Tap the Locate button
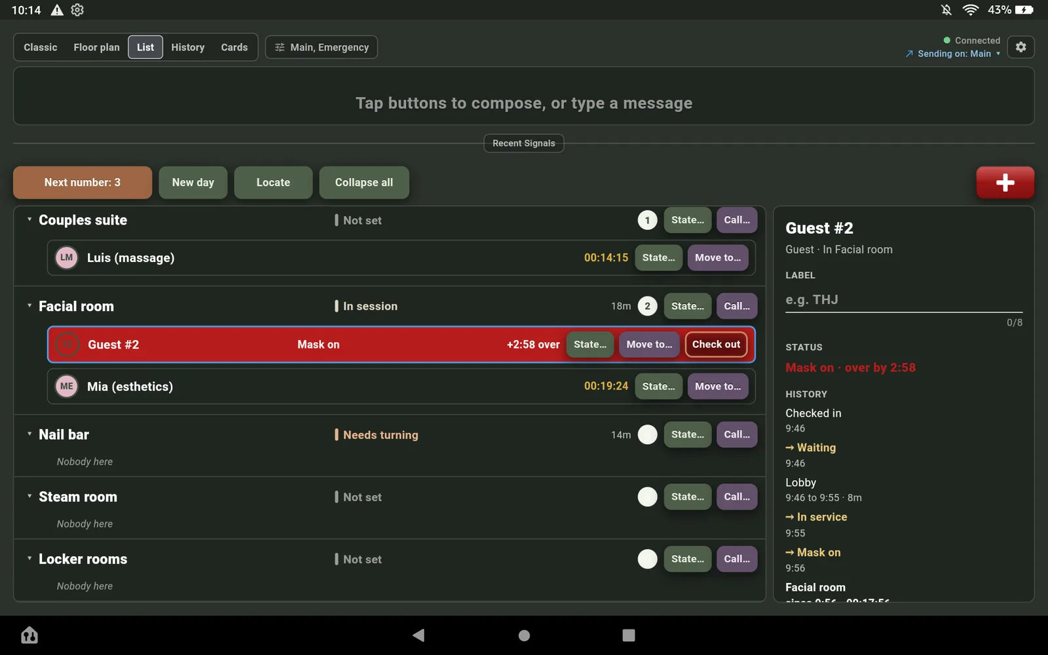Image resolution: width=1048 pixels, height=655 pixels. click(x=273, y=182)
